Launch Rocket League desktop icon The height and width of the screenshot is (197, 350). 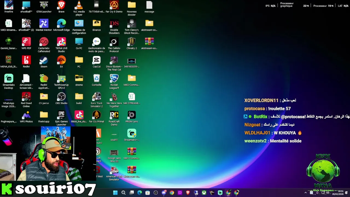tap(114, 82)
